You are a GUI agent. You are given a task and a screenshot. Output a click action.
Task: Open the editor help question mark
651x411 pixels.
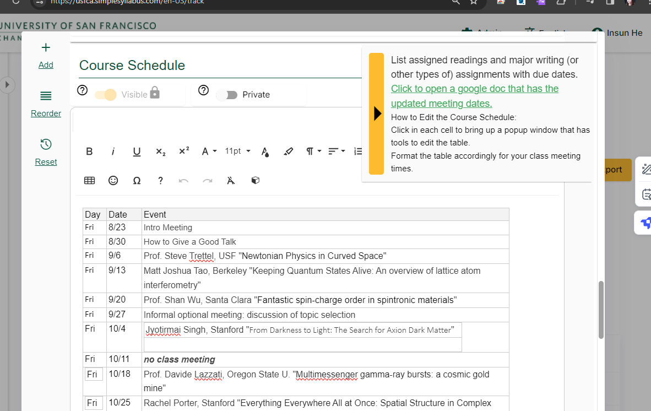pyautogui.click(x=160, y=180)
